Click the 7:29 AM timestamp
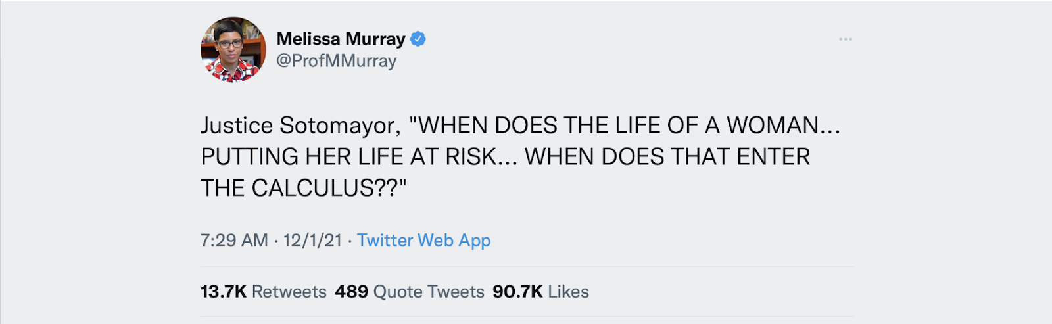The width and height of the screenshot is (1052, 324). point(234,241)
